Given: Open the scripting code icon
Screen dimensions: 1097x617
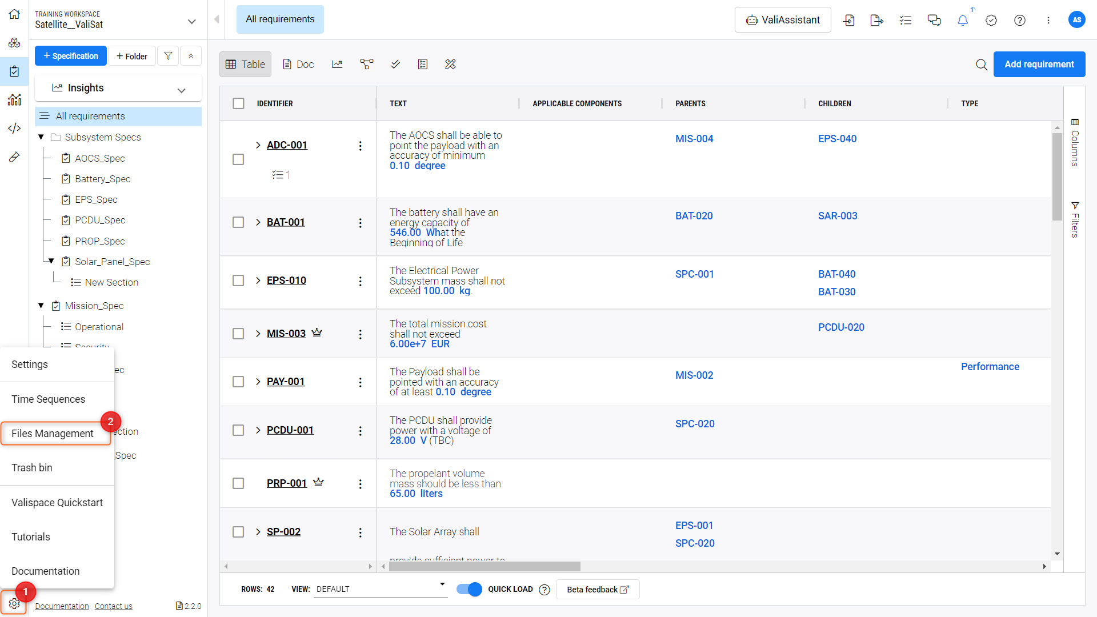Looking at the screenshot, I should 14,129.
